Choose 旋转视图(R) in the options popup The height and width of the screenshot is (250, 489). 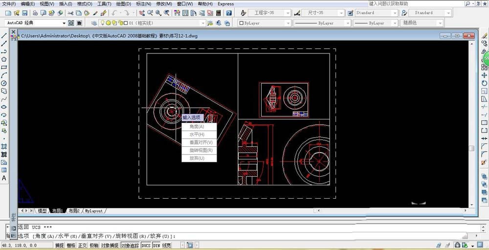(x=199, y=150)
